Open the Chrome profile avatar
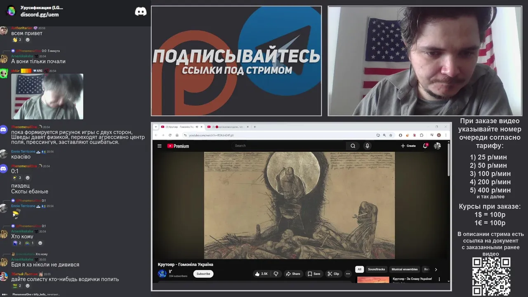The width and height of the screenshot is (528, 297). [x=439, y=135]
